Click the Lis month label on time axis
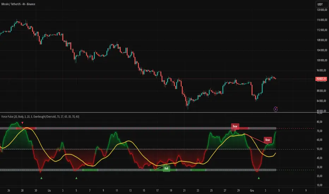Screen dimensions: 329x194 click(49, 190)
